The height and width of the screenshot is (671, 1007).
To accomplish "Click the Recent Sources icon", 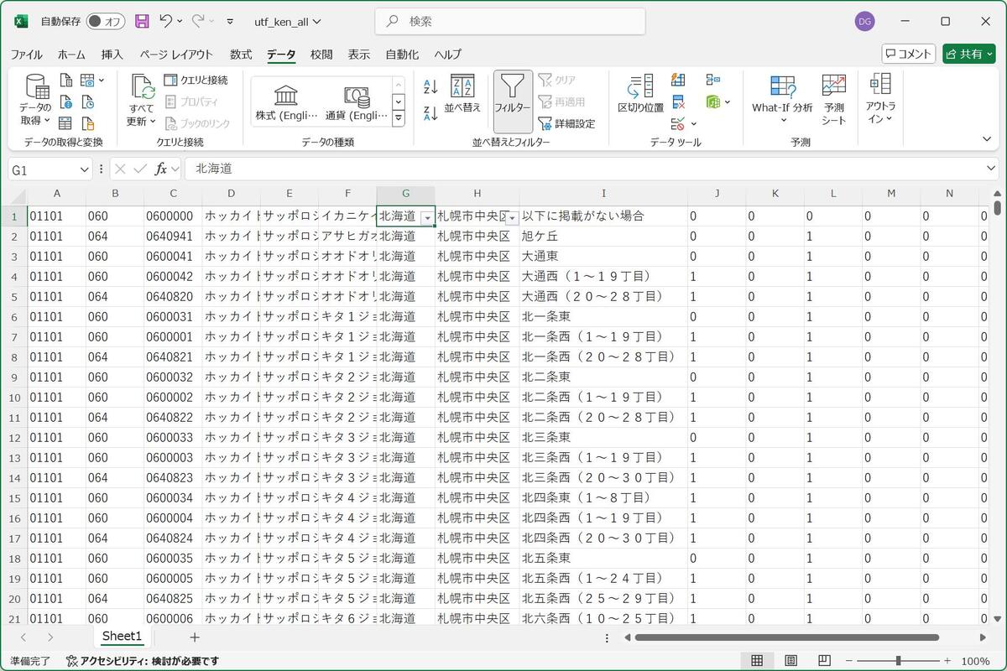I will click(87, 101).
